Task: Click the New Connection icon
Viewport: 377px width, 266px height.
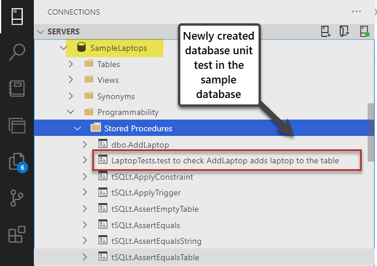Action: coord(326,32)
